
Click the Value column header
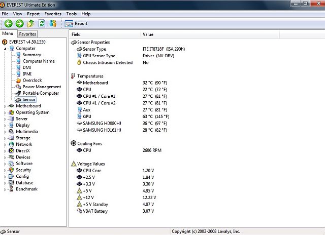[x=148, y=34]
